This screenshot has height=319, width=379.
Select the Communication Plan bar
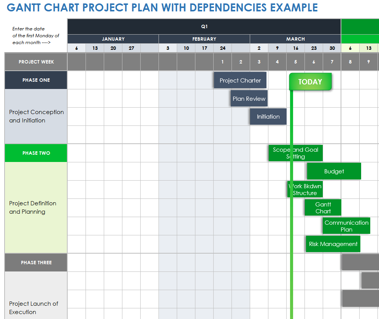(x=346, y=226)
